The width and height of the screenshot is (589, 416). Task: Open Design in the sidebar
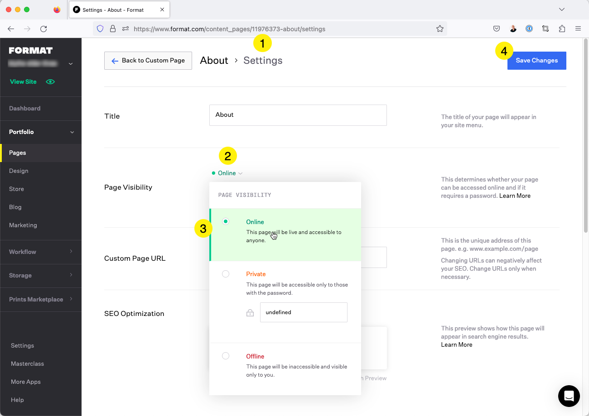click(x=19, y=171)
